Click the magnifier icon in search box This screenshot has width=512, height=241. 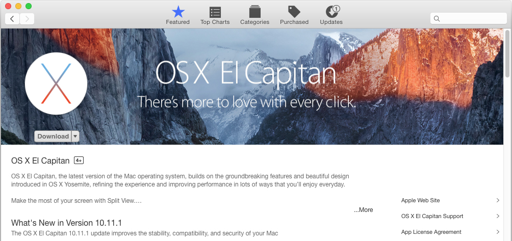(437, 18)
